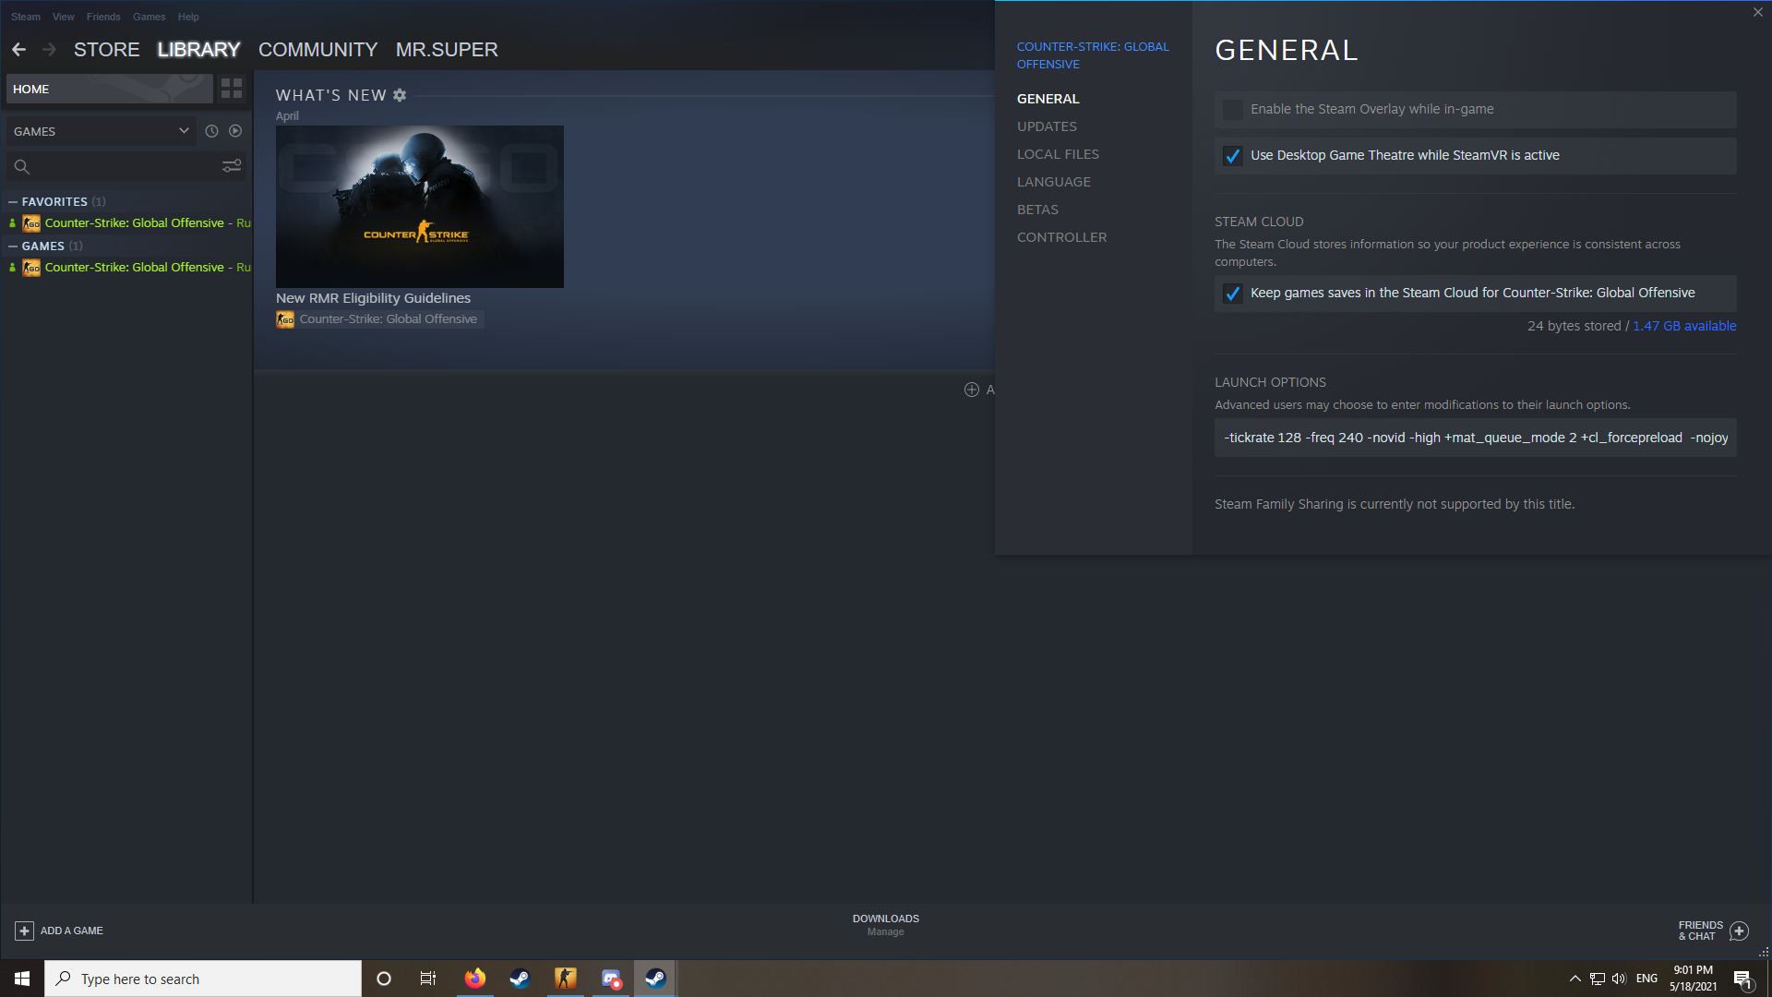The width and height of the screenshot is (1772, 997).
Task: Launch CS:GO from the taskbar icon
Action: 566,979
